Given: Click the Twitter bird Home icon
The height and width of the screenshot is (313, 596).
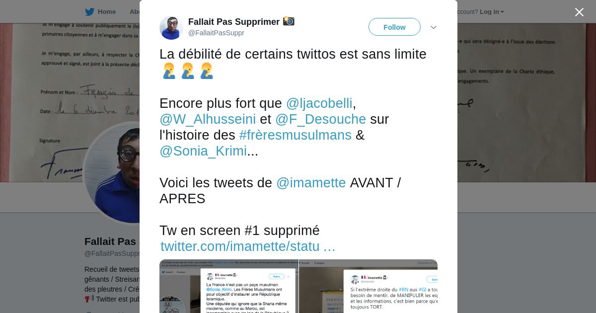Looking at the screenshot, I should click(89, 12).
